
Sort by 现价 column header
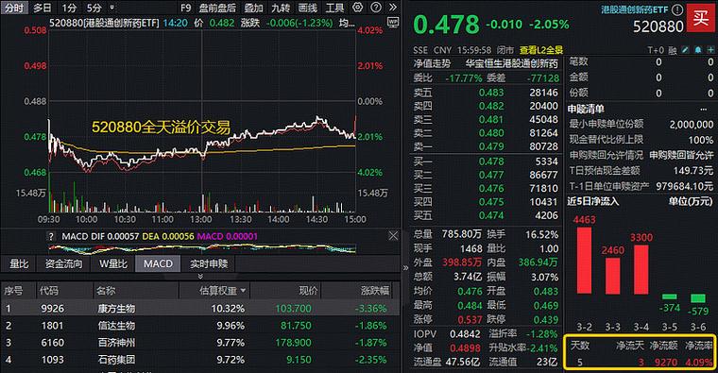(x=308, y=291)
